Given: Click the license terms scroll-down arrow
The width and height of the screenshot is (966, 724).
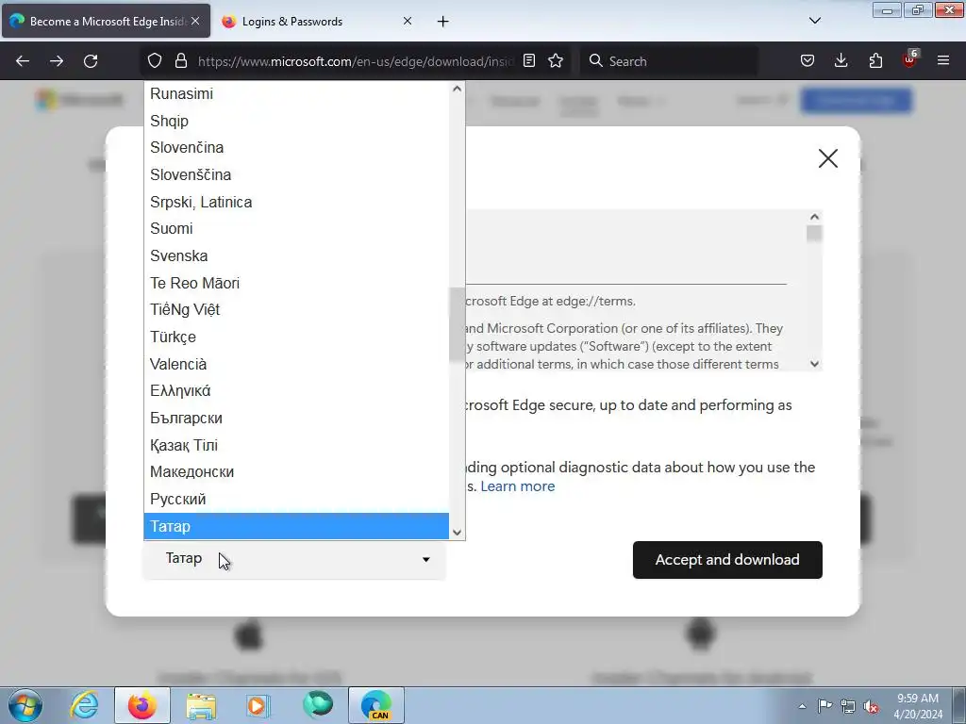Looking at the screenshot, I should tap(814, 364).
